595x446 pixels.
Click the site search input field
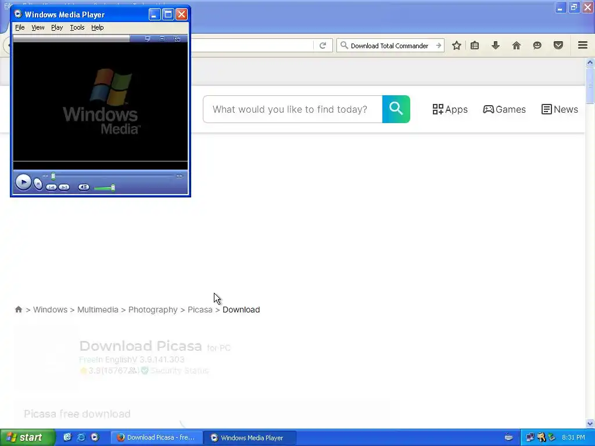[293, 109]
